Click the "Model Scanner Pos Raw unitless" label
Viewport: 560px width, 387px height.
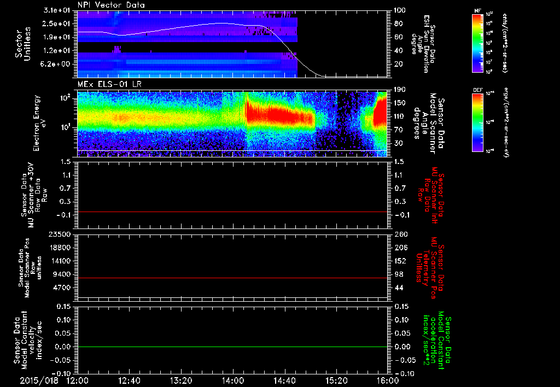(33, 268)
